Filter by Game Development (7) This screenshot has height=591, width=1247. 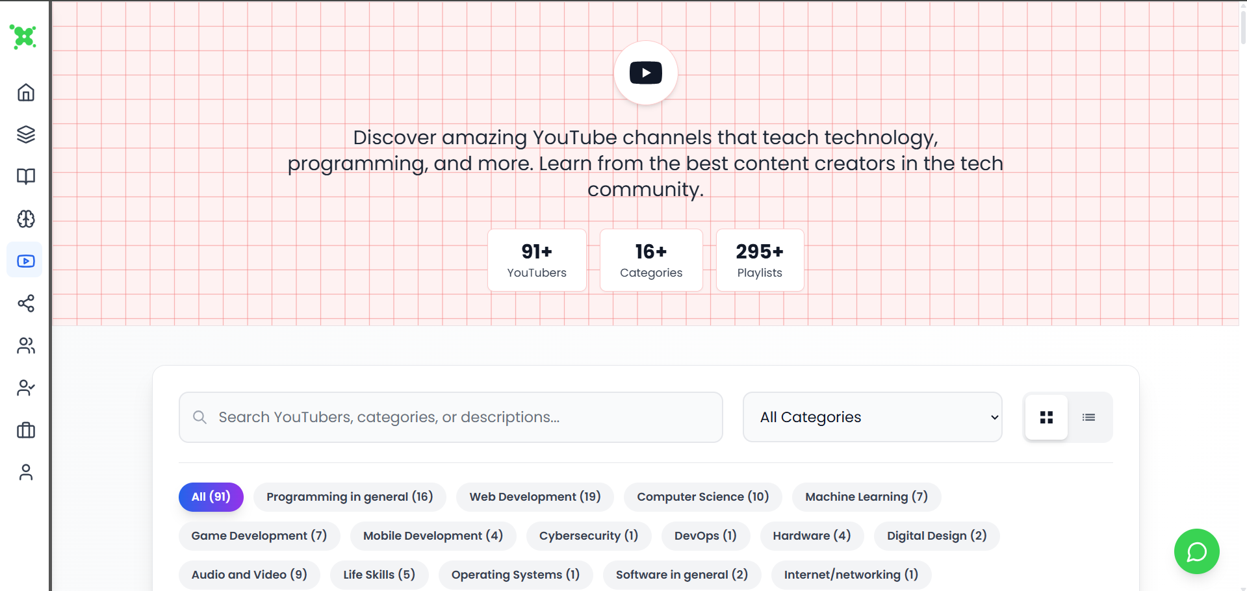pyautogui.click(x=259, y=536)
